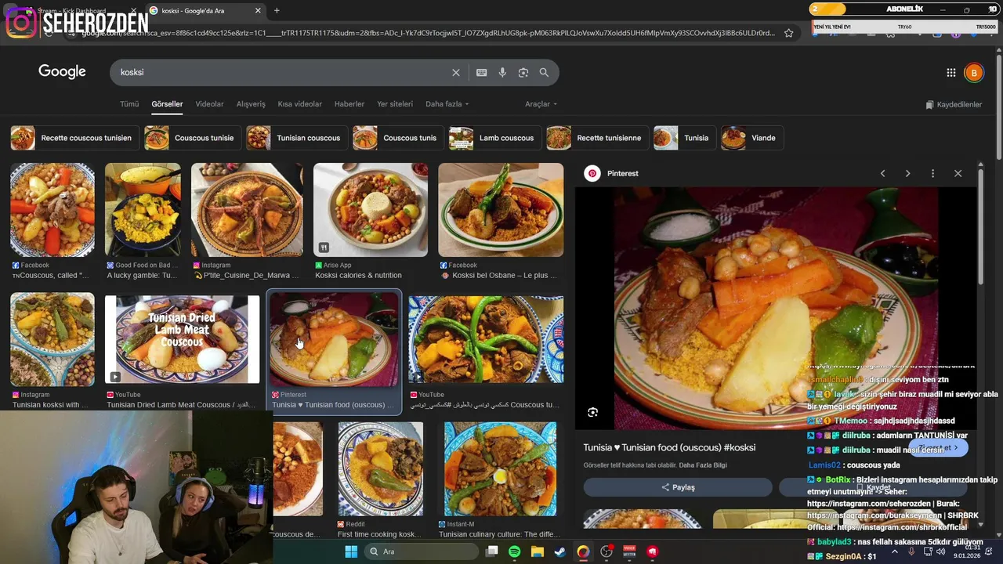Select the 'Görseller' tab
The image size is (1003, 564).
pos(167,104)
